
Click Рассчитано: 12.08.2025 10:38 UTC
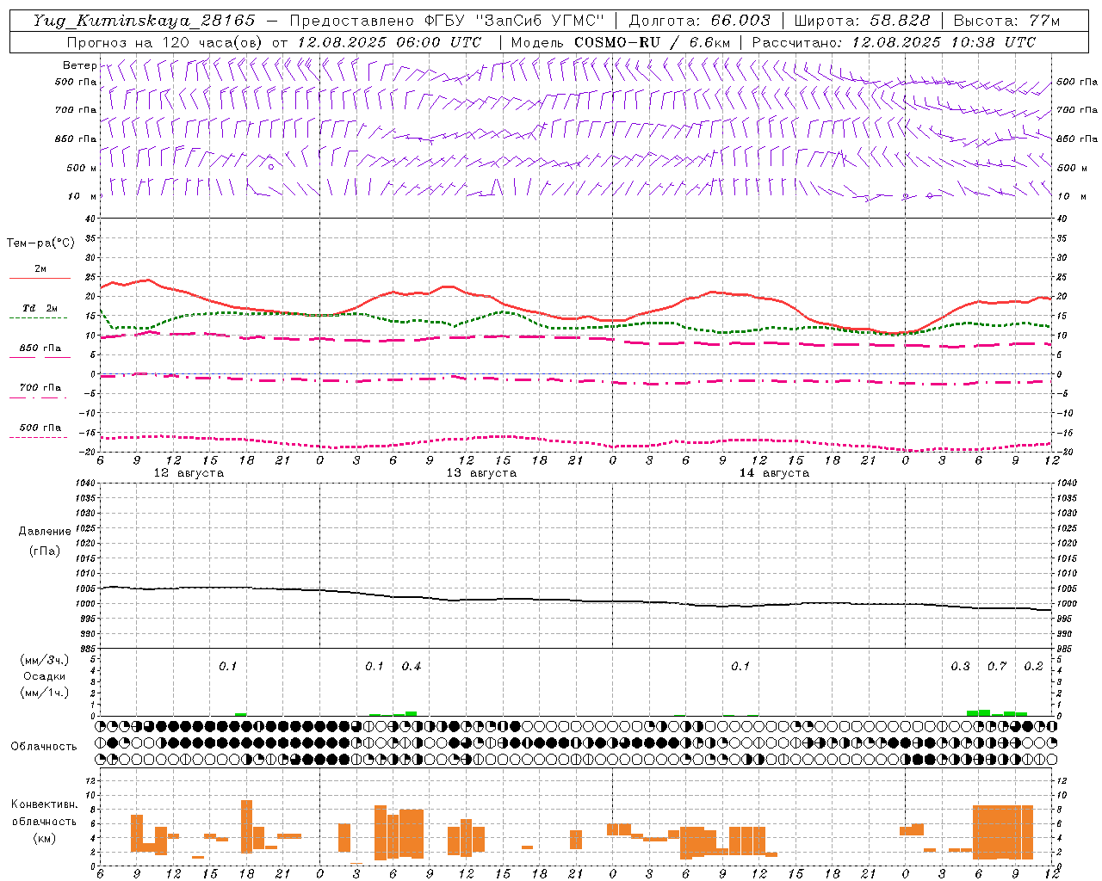(894, 42)
